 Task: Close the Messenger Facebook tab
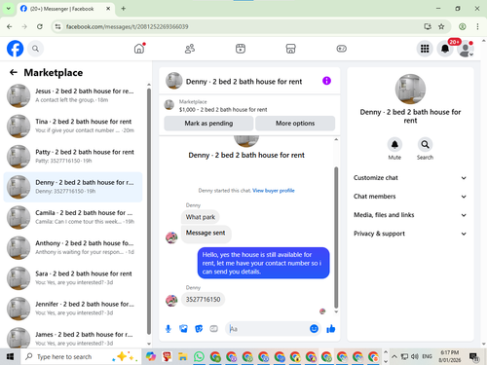tap(108, 9)
